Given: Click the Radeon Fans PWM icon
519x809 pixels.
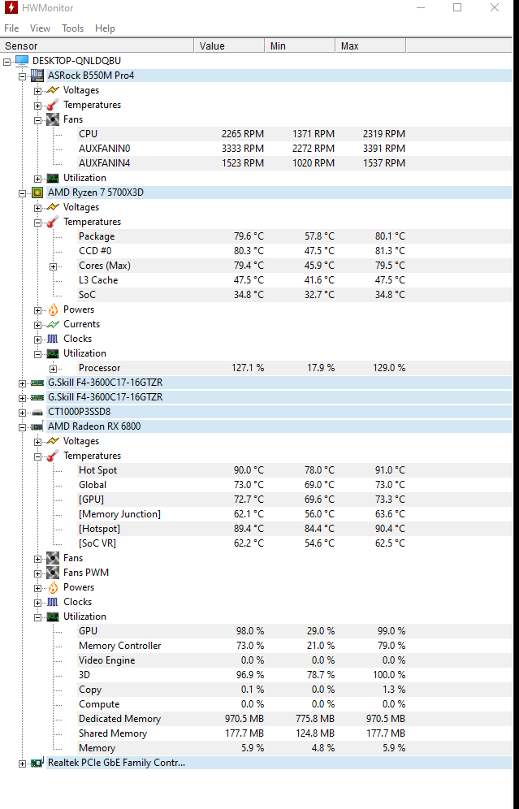Looking at the screenshot, I should [53, 573].
